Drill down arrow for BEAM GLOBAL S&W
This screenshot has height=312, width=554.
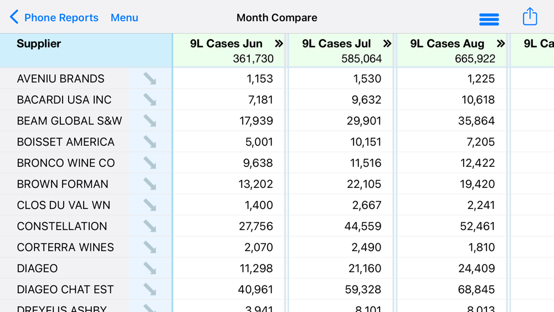click(x=150, y=121)
